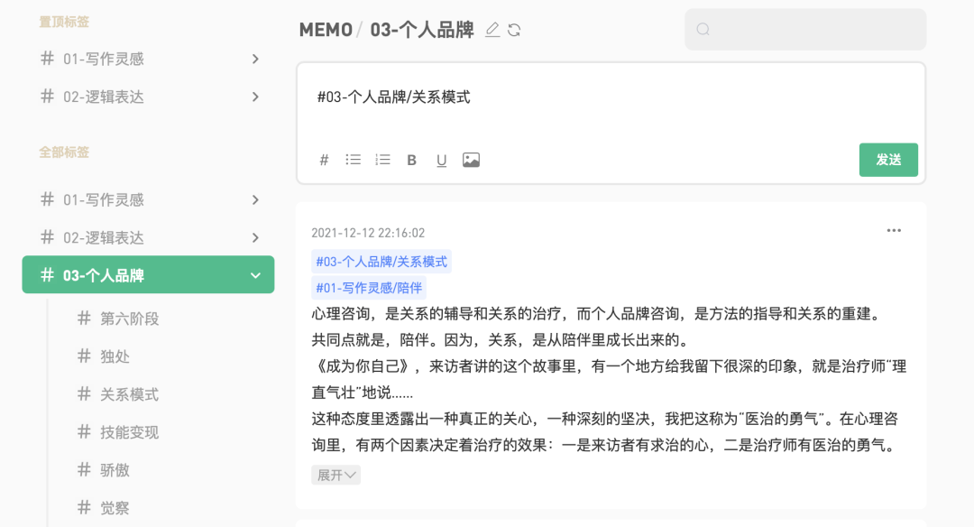Open the #01-写作灵感/陪伴 tag link
This screenshot has width=974, height=527.
(369, 288)
